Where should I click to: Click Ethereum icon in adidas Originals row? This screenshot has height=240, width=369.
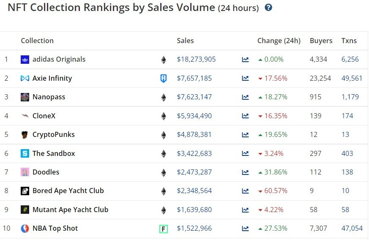[x=164, y=60]
